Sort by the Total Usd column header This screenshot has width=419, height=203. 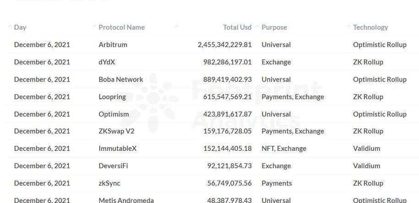click(x=237, y=27)
